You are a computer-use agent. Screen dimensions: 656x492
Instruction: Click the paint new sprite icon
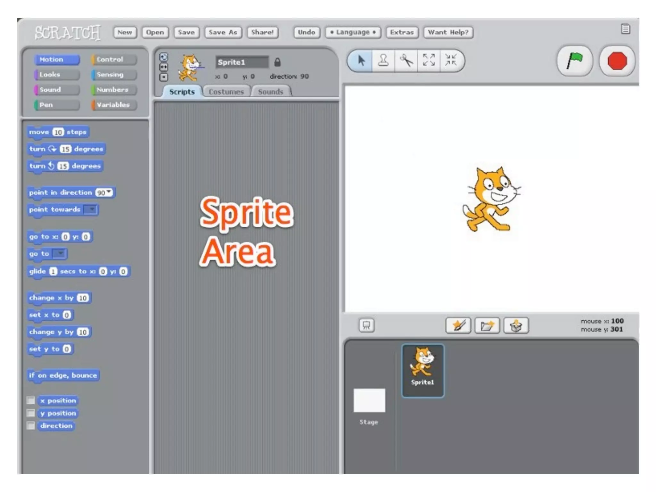[x=458, y=326]
